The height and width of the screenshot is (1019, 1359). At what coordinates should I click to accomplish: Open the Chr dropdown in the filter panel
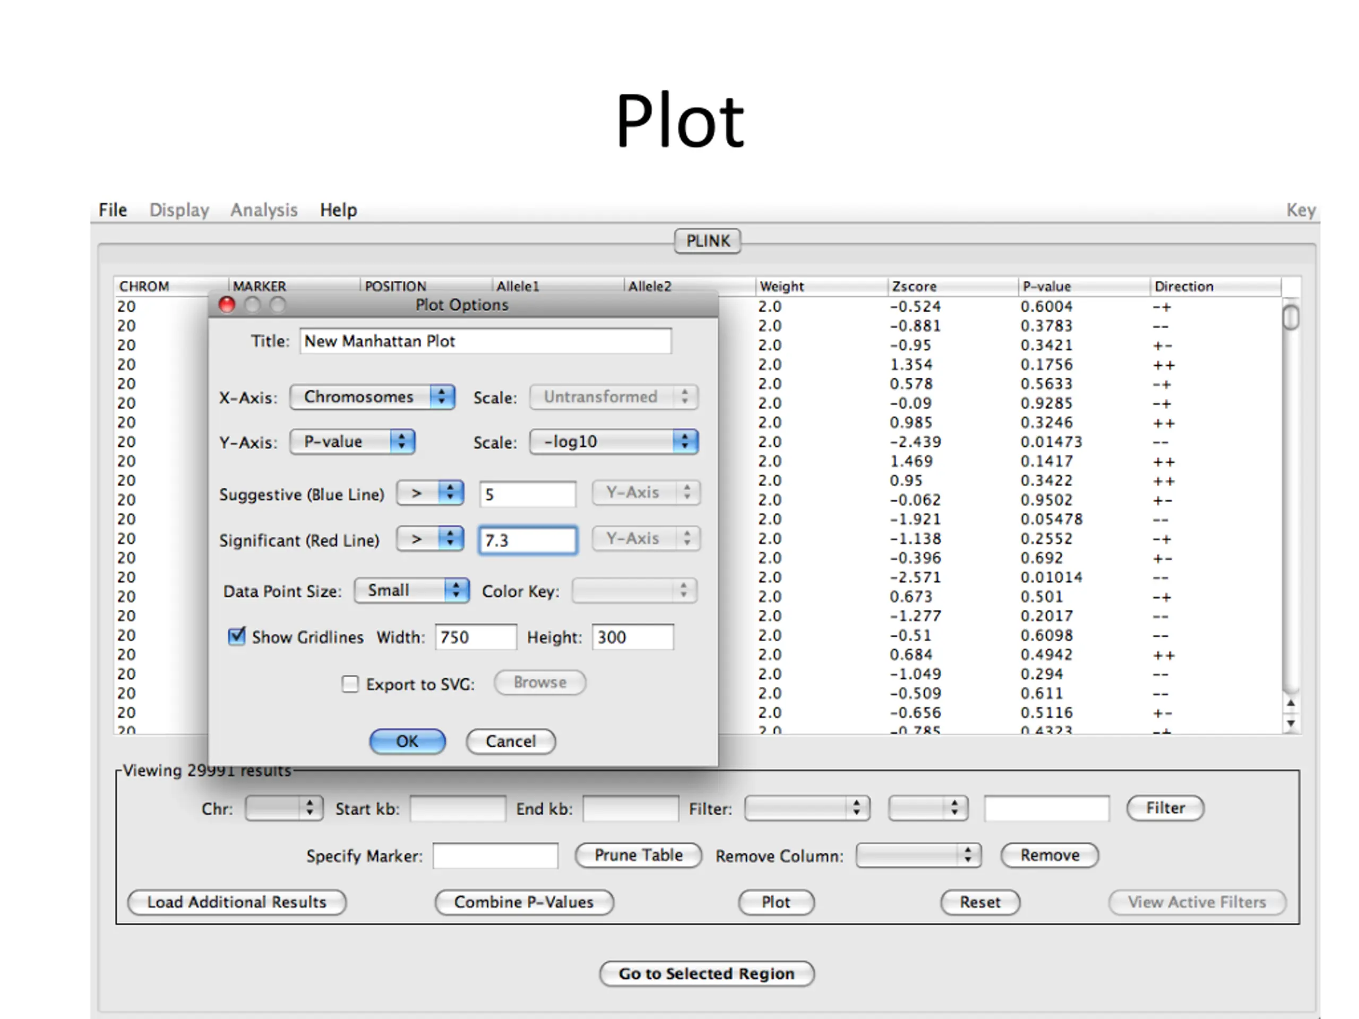(x=284, y=808)
